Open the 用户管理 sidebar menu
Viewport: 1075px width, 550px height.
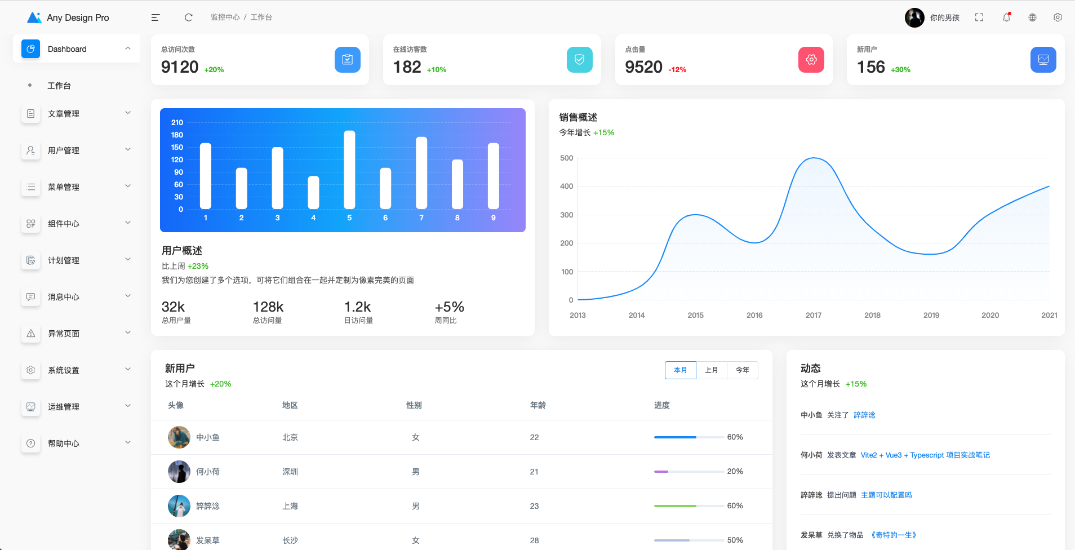pos(76,150)
